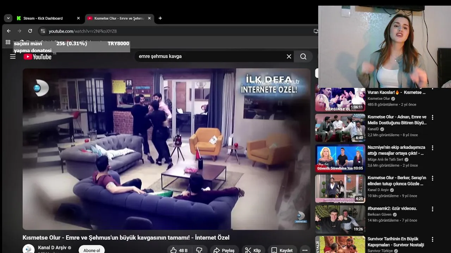This screenshot has height=253, width=451.
Task: Open the 'Survivor Tarihinin En Büyük Kapışmaları' title
Action: point(396,242)
